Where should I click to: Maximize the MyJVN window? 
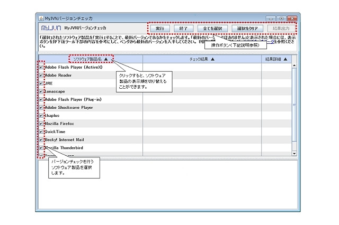point(281,18)
